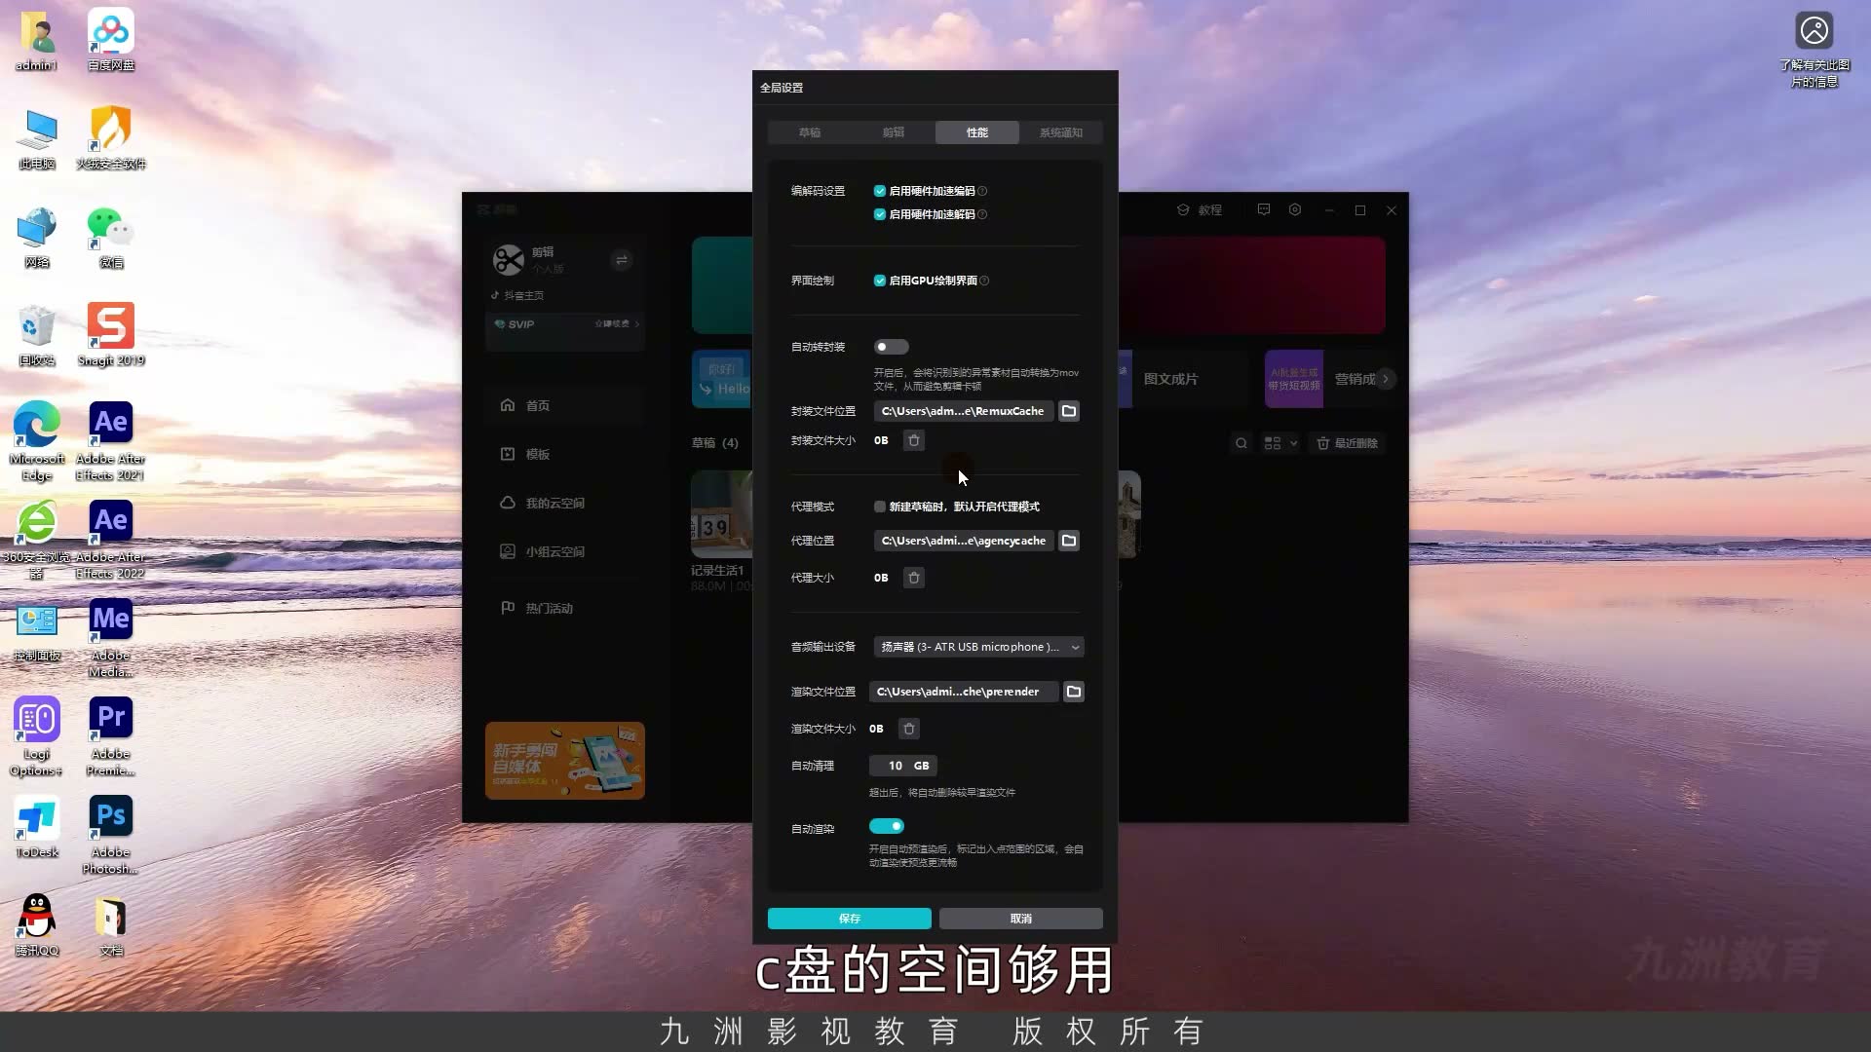Image resolution: width=1871 pixels, height=1052 pixels.
Task: Delete render file cache via trash icon
Action: pos(909,729)
